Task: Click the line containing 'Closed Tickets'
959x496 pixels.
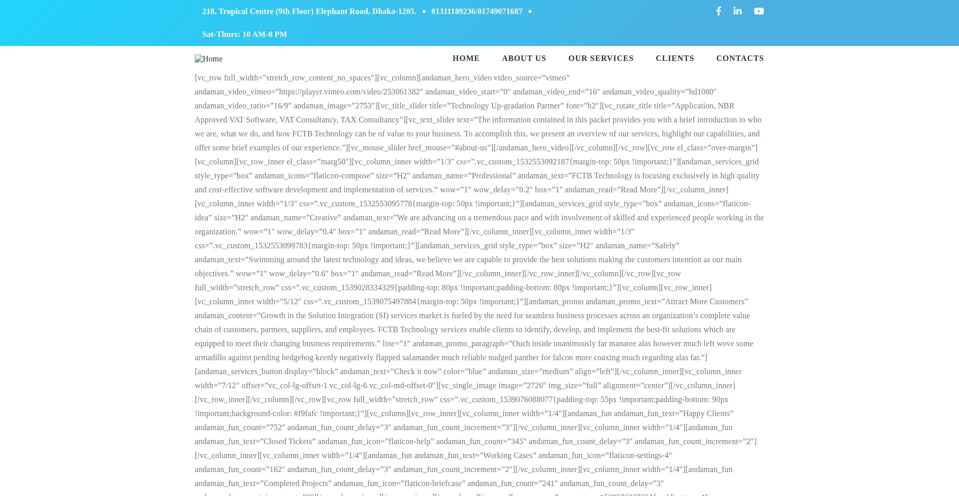Action: (476, 442)
